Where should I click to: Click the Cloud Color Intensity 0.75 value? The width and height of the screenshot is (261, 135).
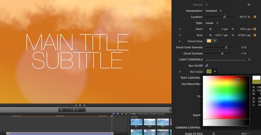[244, 47]
